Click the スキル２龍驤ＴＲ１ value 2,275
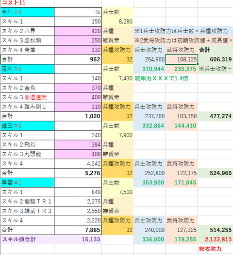Screen dimensions: 233x255 click(78, 201)
